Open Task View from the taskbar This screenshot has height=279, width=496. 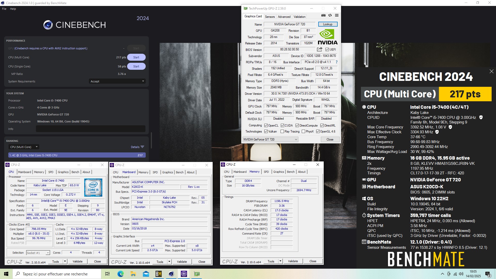tap(107, 274)
